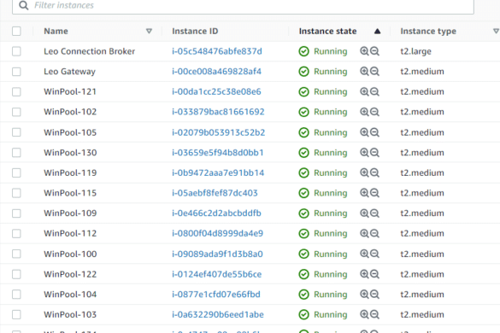Click the search magnifier icon in filter bar
The width and height of the screenshot is (500, 333).
[24, 5]
